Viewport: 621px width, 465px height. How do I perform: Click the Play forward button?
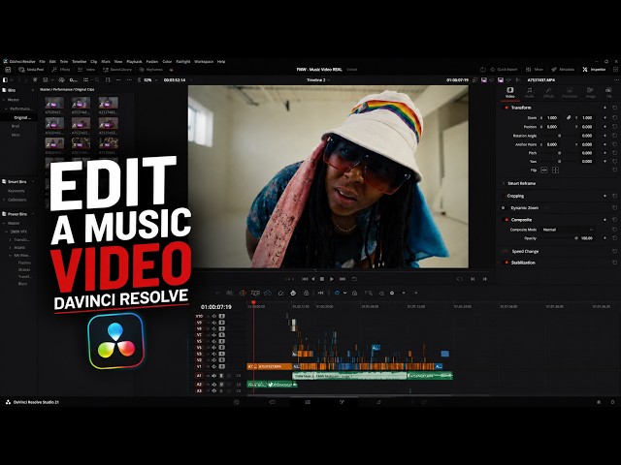tap(332, 279)
